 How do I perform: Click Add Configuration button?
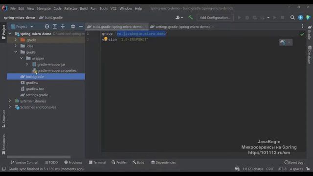pyautogui.click(x=215, y=18)
